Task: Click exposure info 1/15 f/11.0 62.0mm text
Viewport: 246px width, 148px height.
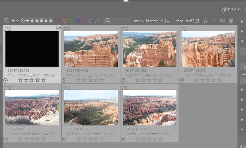Action: [x=90, y=75]
